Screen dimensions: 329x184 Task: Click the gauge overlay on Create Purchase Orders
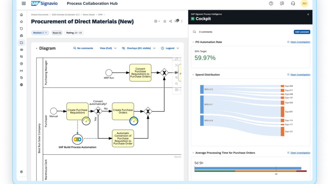(134, 121)
